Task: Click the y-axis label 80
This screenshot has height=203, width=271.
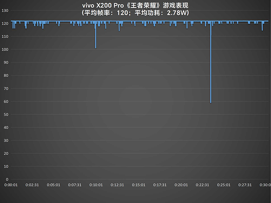Action: [x=6, y=76]
